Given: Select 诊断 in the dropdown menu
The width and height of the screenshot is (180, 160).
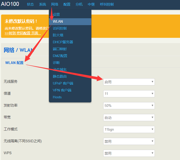Looking at the screenshot, I should pos(70,63).
